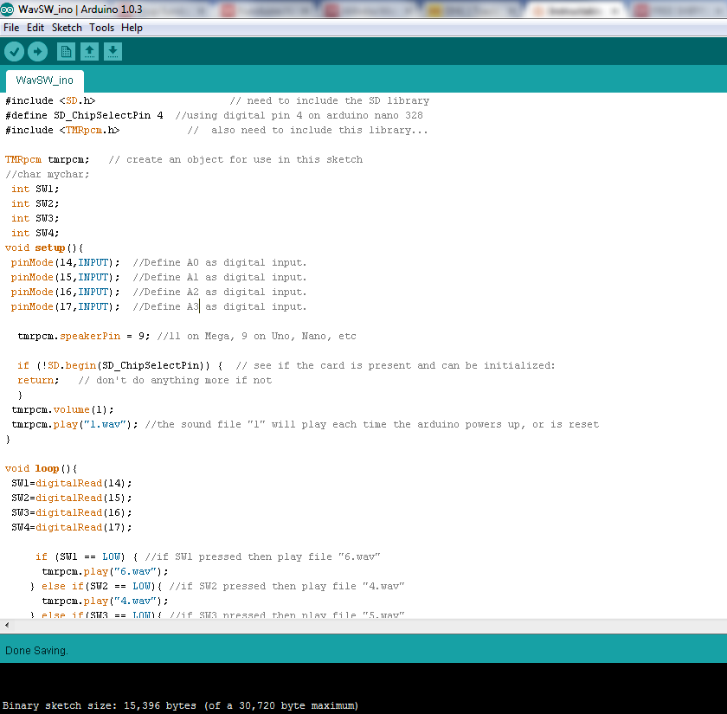
Task: Create a new sketch with the New document icon
Action: coord(66,51)
